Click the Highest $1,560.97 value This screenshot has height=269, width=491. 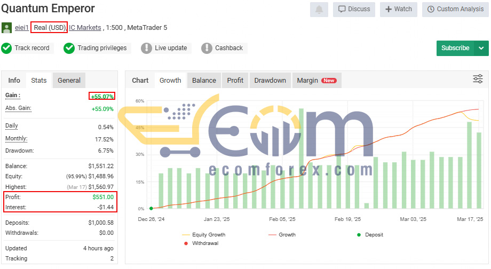pos(101,187)
